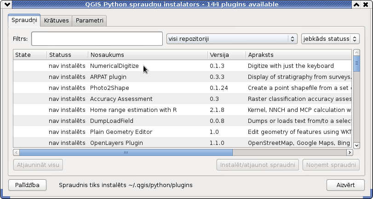Click the horizontal scroll right arrow
This screenshot has width=373, height=199.
pyautogui.click(x=350, y=152)
